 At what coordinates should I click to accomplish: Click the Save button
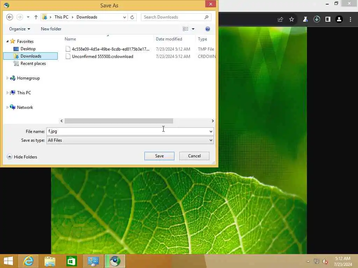tap(159, 156)
